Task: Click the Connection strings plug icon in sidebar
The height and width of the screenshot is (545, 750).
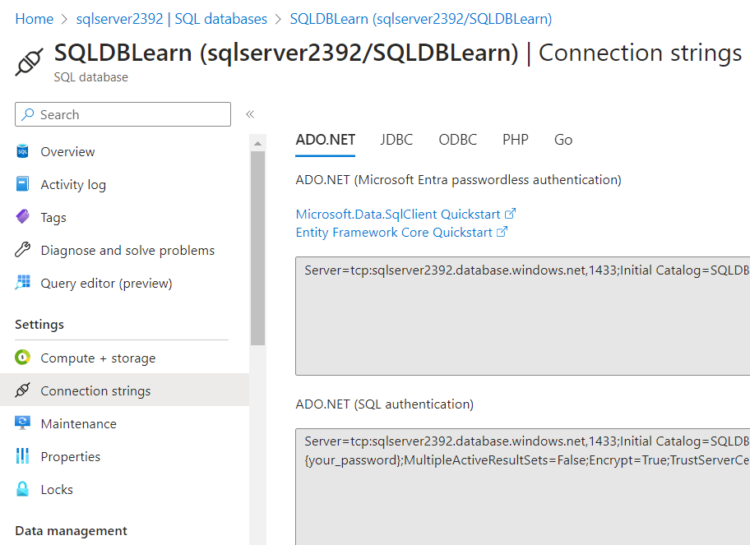Action: (x=22, y=390)
